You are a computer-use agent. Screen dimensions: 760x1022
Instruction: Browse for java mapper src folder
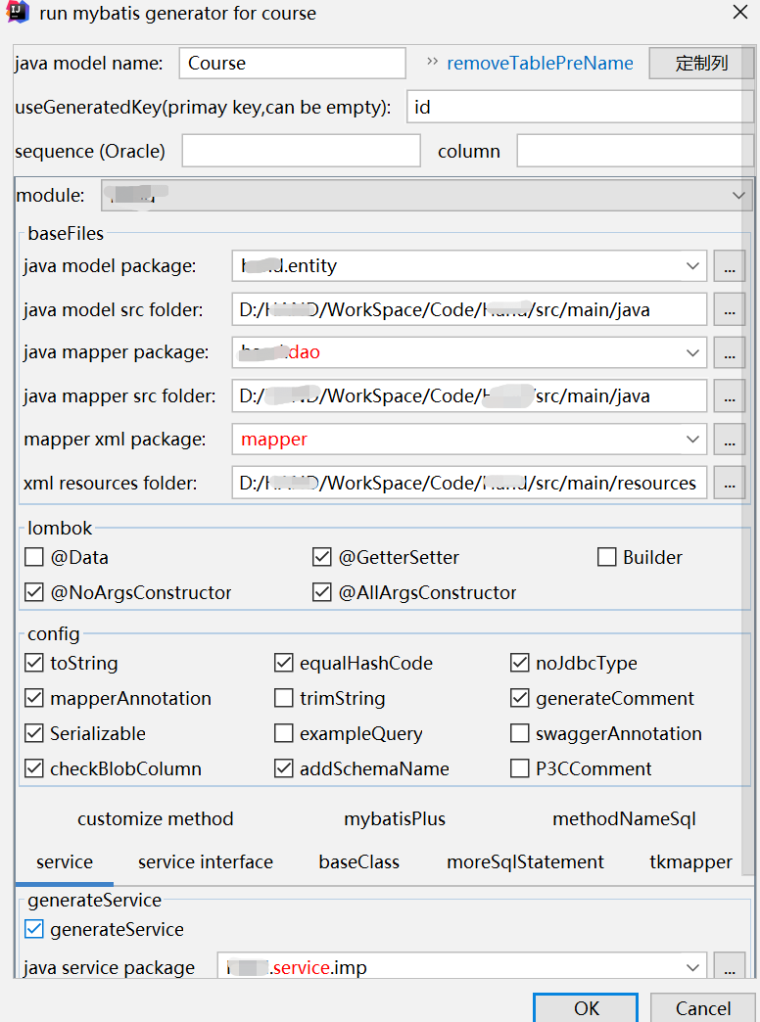[x=730, y=396]
